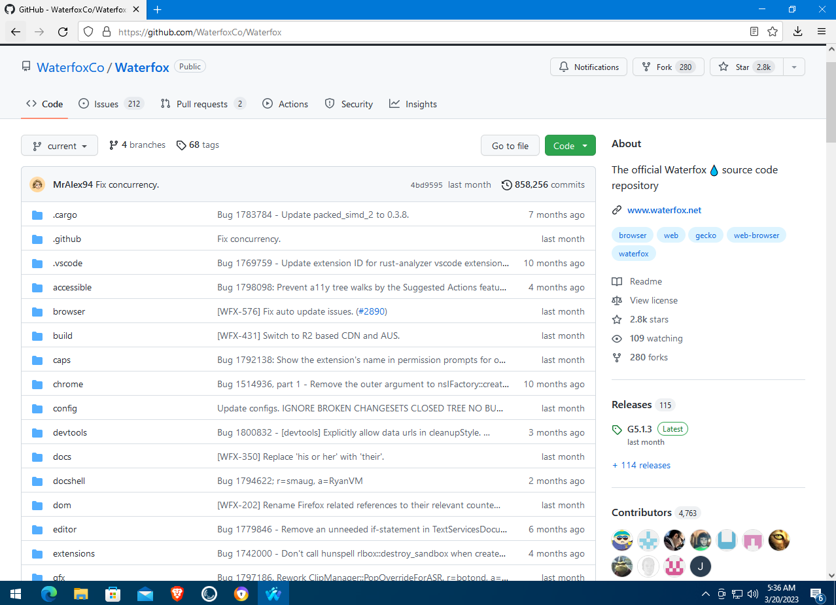This screenshot has width=836, height=605.
Task: Open Microsoft Store from the taskbar
Action: [113, 593]
